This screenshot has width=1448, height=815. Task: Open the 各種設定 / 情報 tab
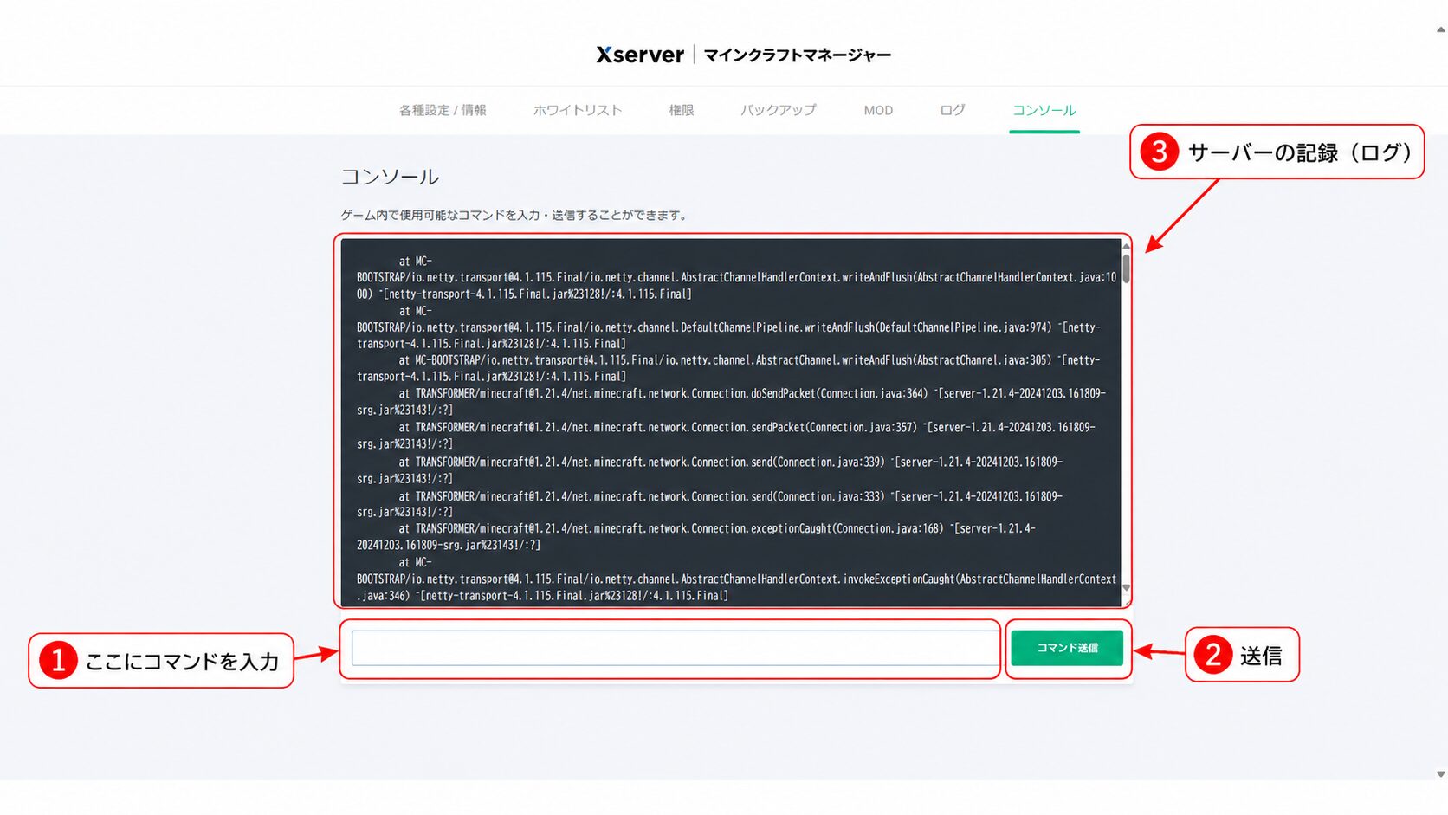click(x=443, y=110)
